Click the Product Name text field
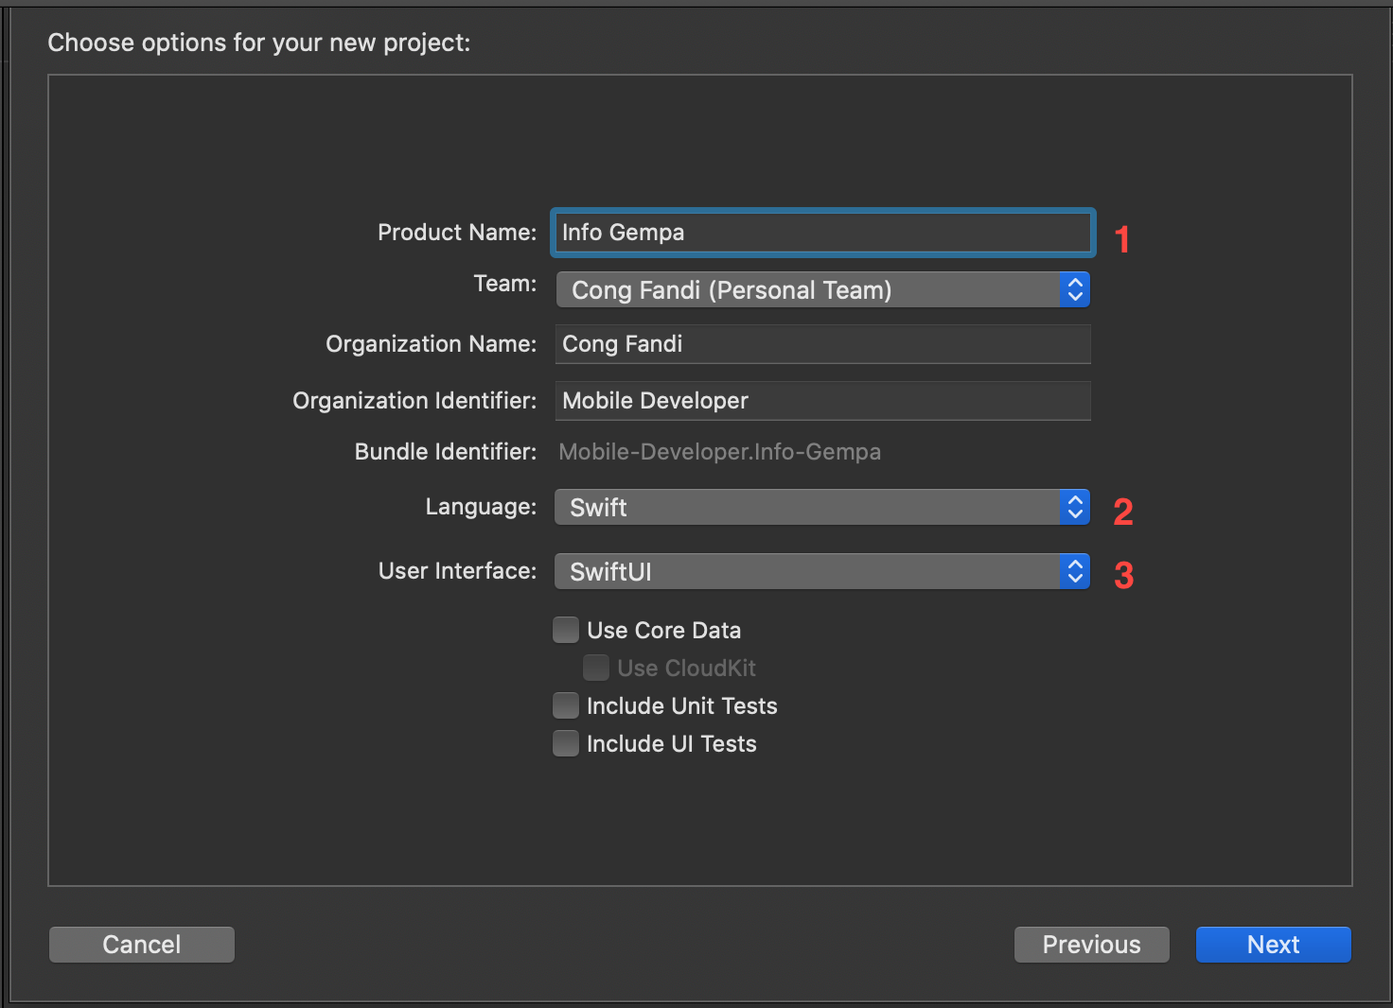Screen dimensions: 1393x1008 (x=821, y=233)
